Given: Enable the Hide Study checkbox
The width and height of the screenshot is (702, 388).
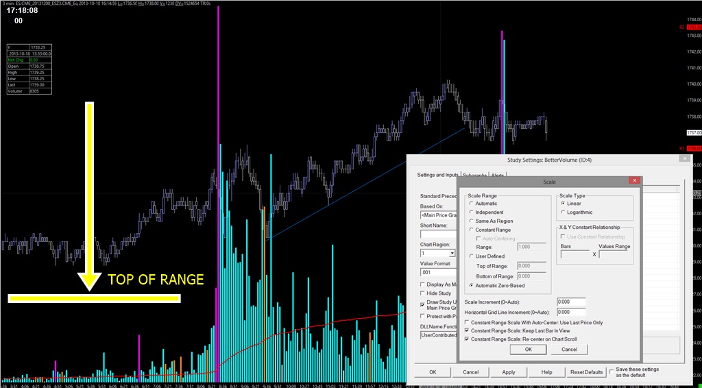Looking at the screenshot, I should pos(422,293).
